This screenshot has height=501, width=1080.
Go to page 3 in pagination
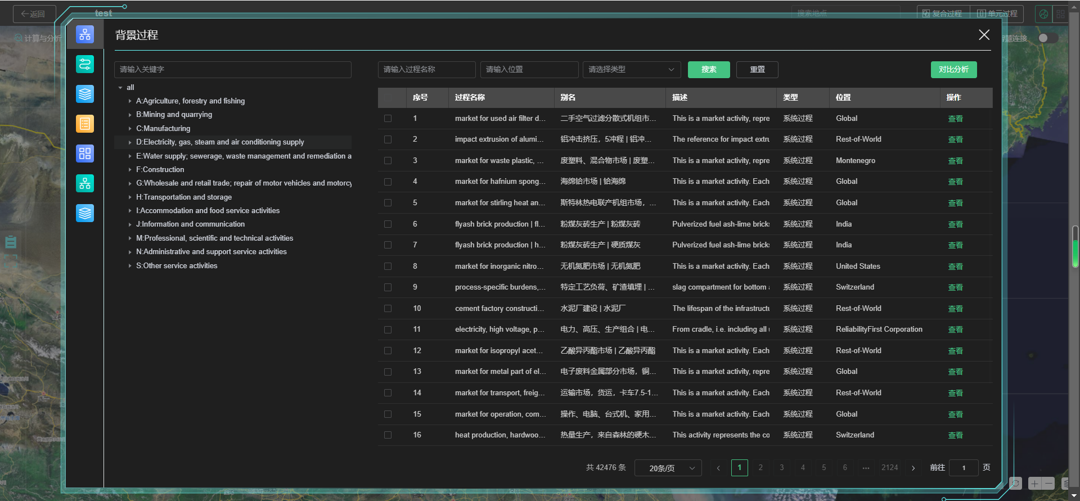coord(782,468)
